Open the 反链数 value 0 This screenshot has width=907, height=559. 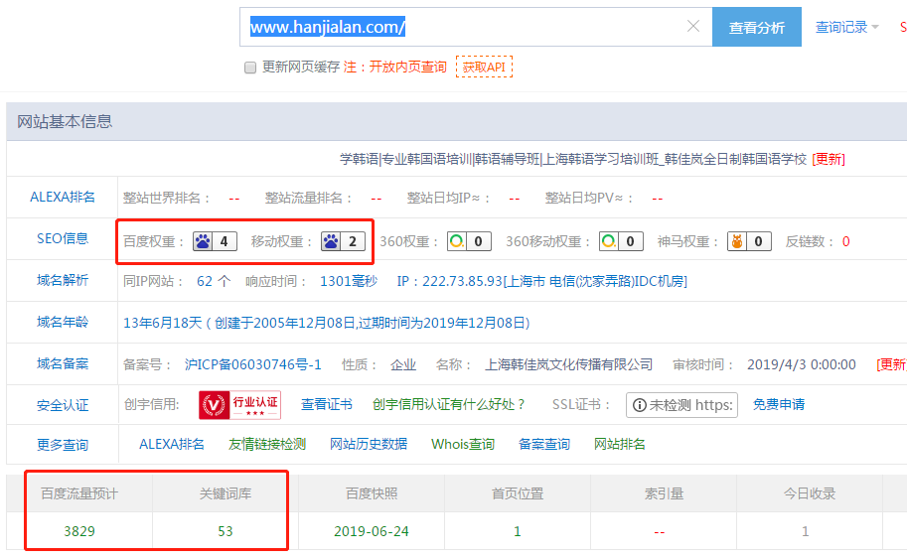click(x=845, y=241)
